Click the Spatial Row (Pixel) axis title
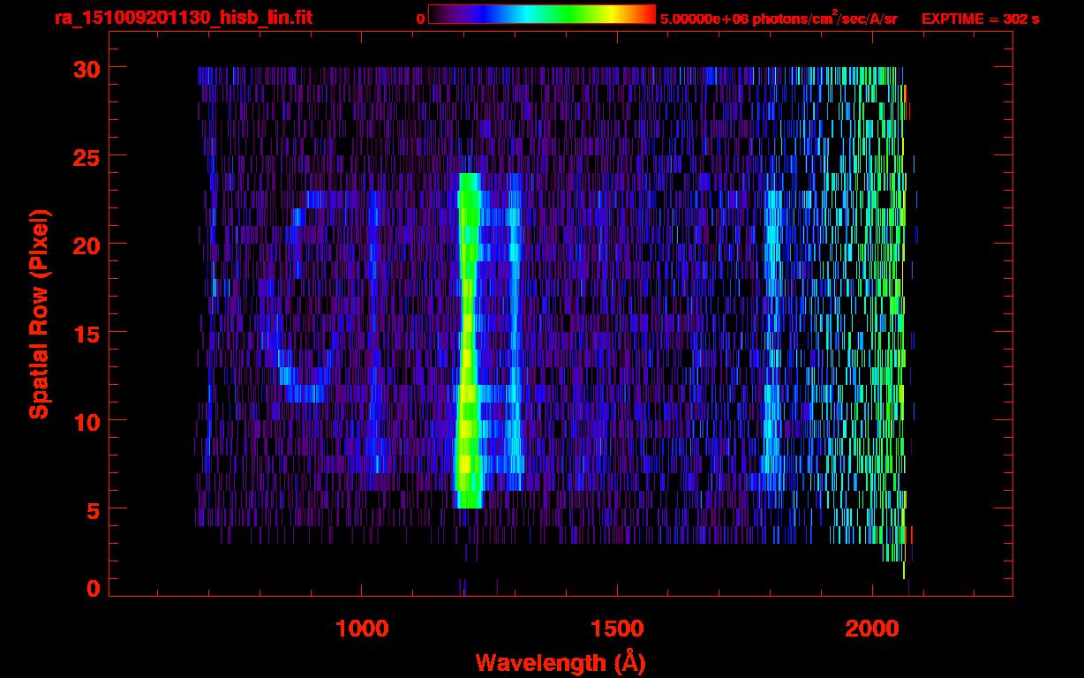1084x678 pixels. click(x=40, y=313)
